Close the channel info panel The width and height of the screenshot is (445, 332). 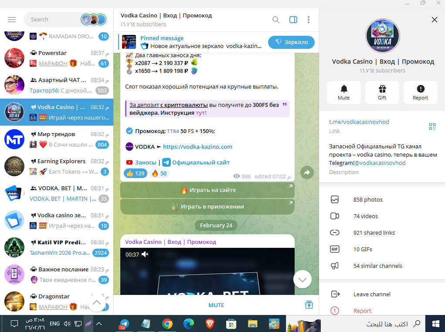click(x=434, y=20)
